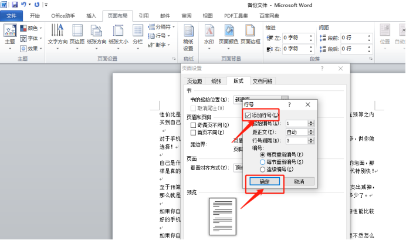Select 连续编号 radio button
The image size is (406, 240).
[x=262, y=170]
